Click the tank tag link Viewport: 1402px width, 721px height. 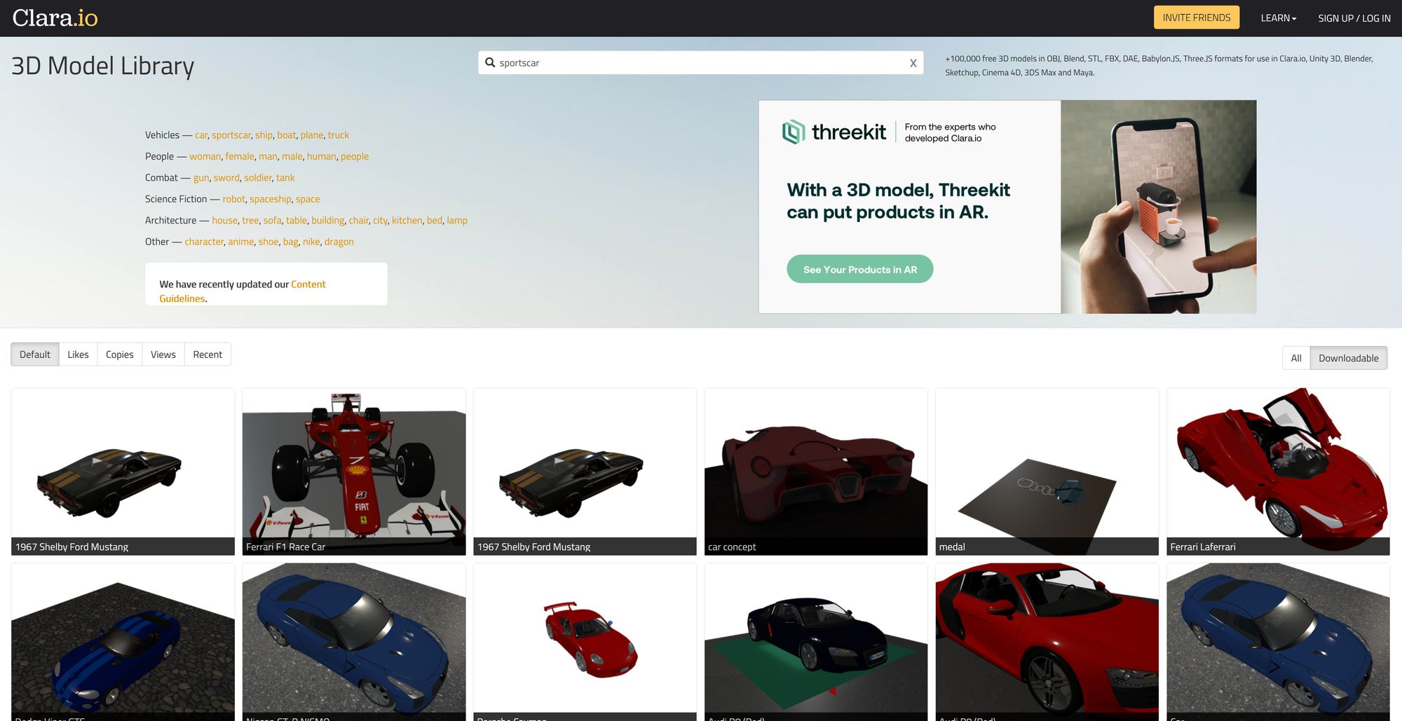[285, 178]
